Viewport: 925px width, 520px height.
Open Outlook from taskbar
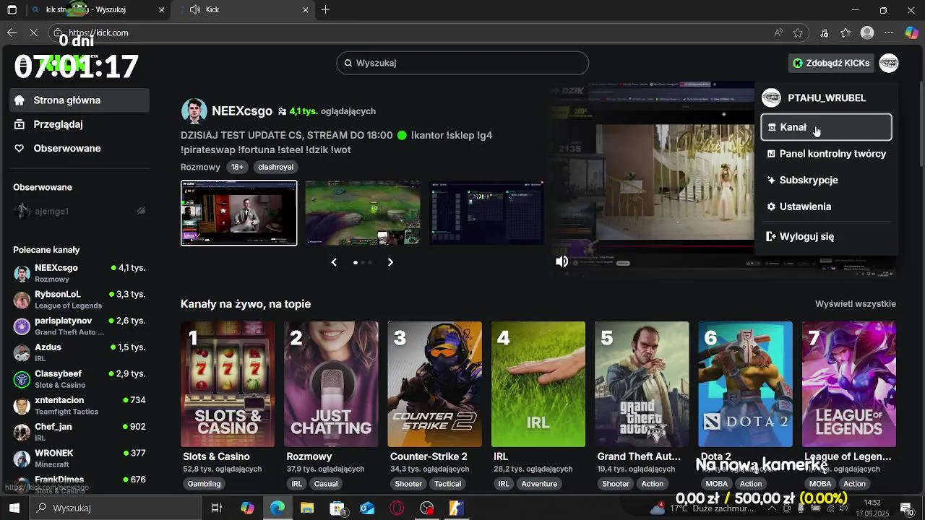(367, 508)
